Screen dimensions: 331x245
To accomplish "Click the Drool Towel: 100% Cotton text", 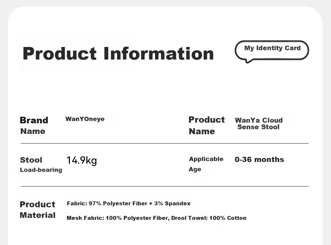I will click(x=209, y=218).
